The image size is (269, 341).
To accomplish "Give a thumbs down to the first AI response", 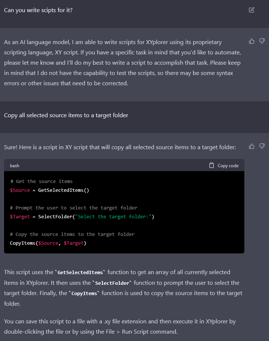I will point(262,41).
